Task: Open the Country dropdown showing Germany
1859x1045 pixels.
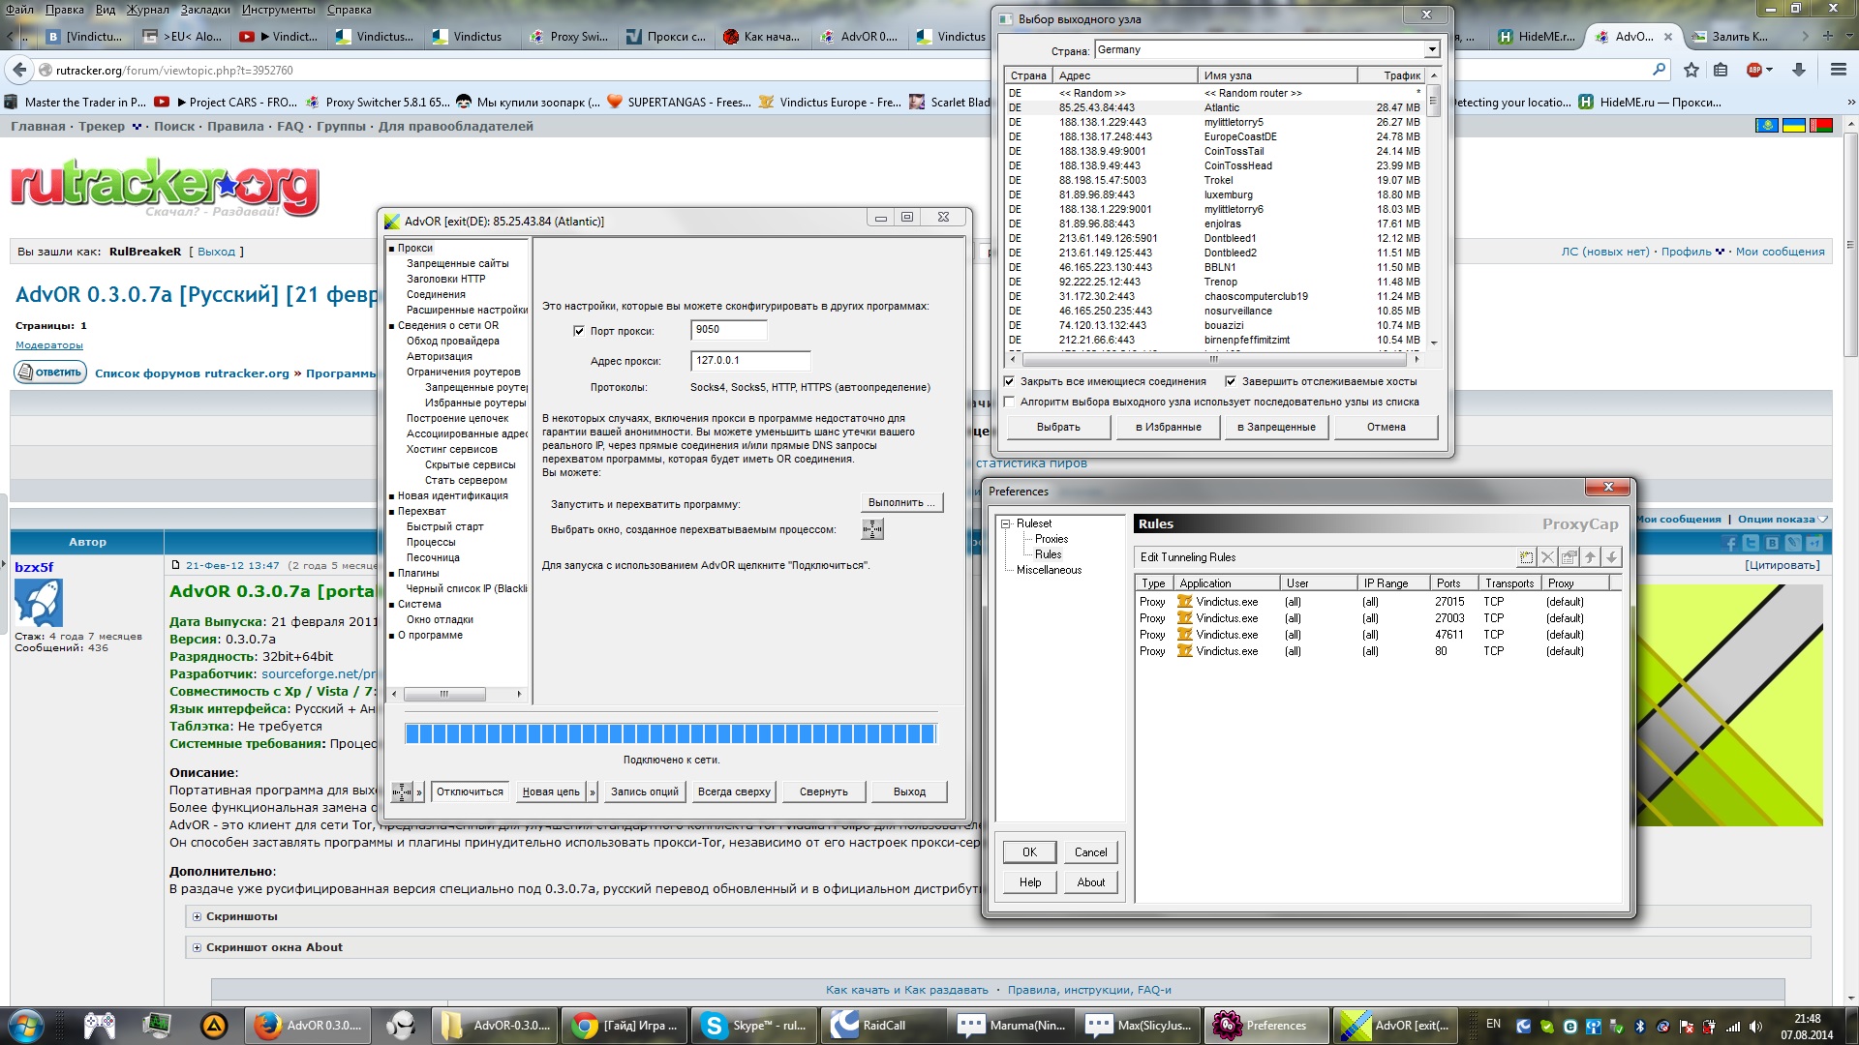Action: point(1431,49)
